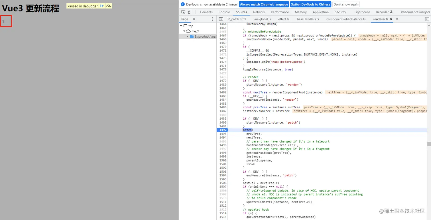Toggle breakpoint on line number 1482
Viewport: 431px width, 220px height.
pos(223,92)
